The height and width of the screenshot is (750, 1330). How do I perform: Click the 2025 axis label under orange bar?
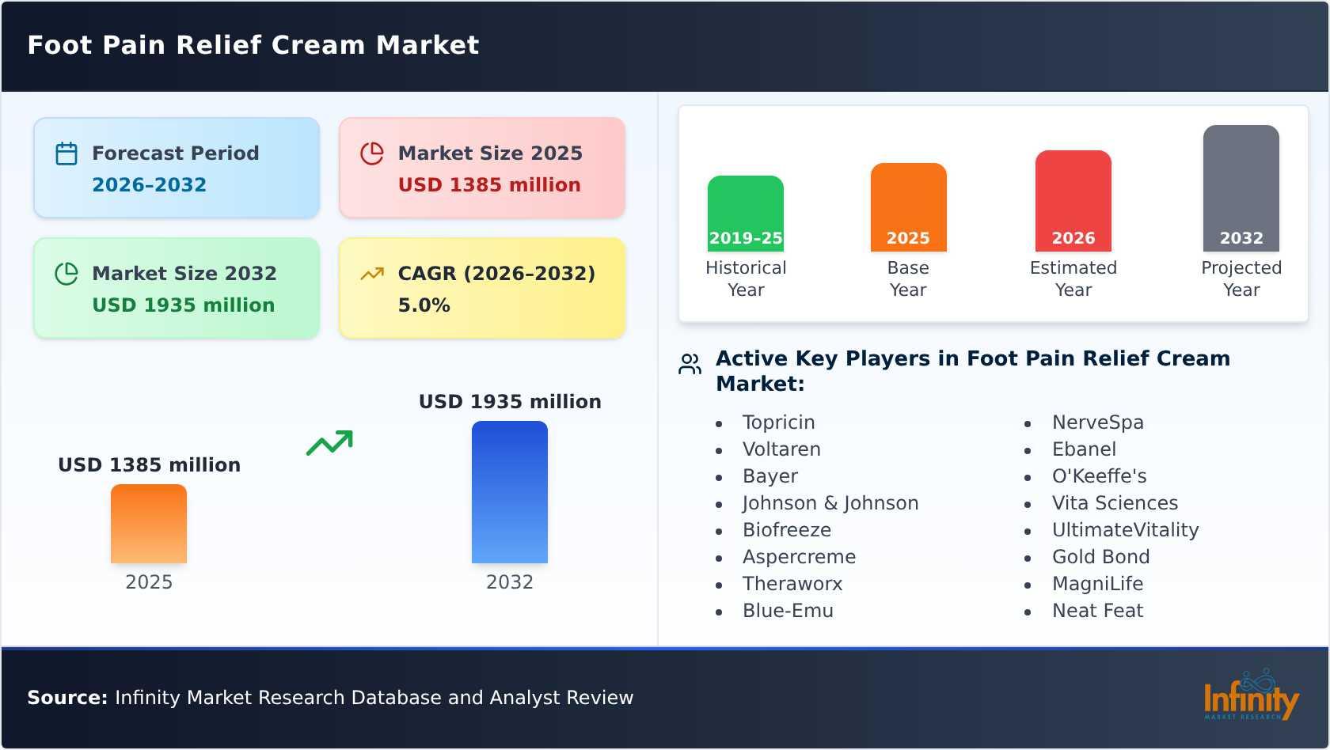point(149,582)
